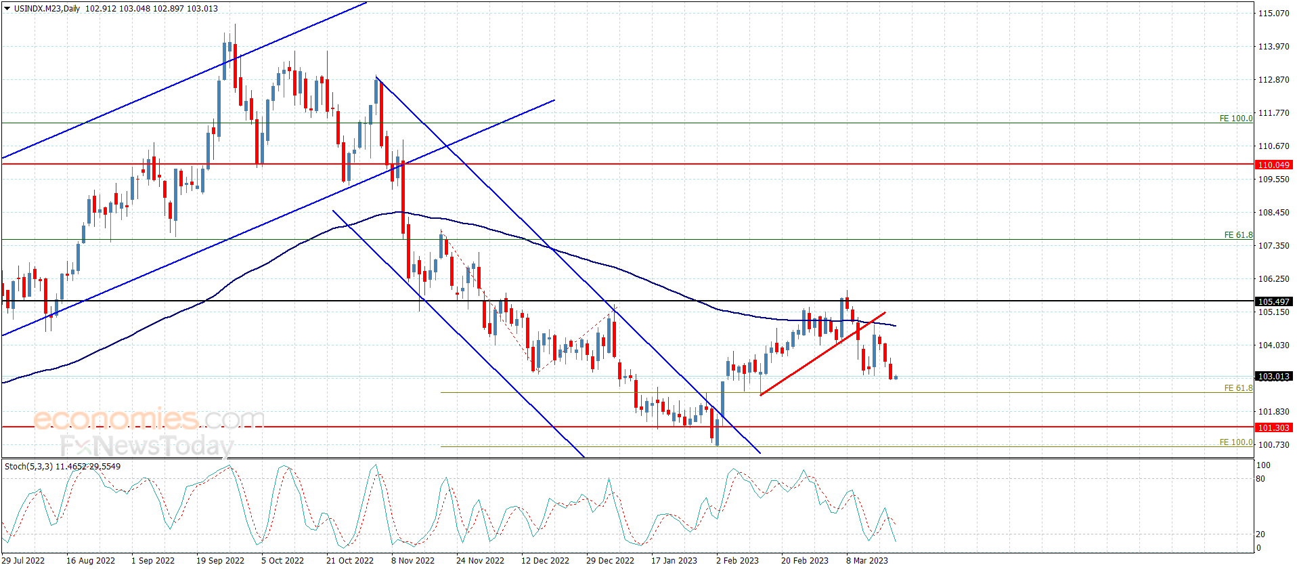Click the 8 Mar 2023 date label
Viewport: 1297px width, 569px height.
867,560
